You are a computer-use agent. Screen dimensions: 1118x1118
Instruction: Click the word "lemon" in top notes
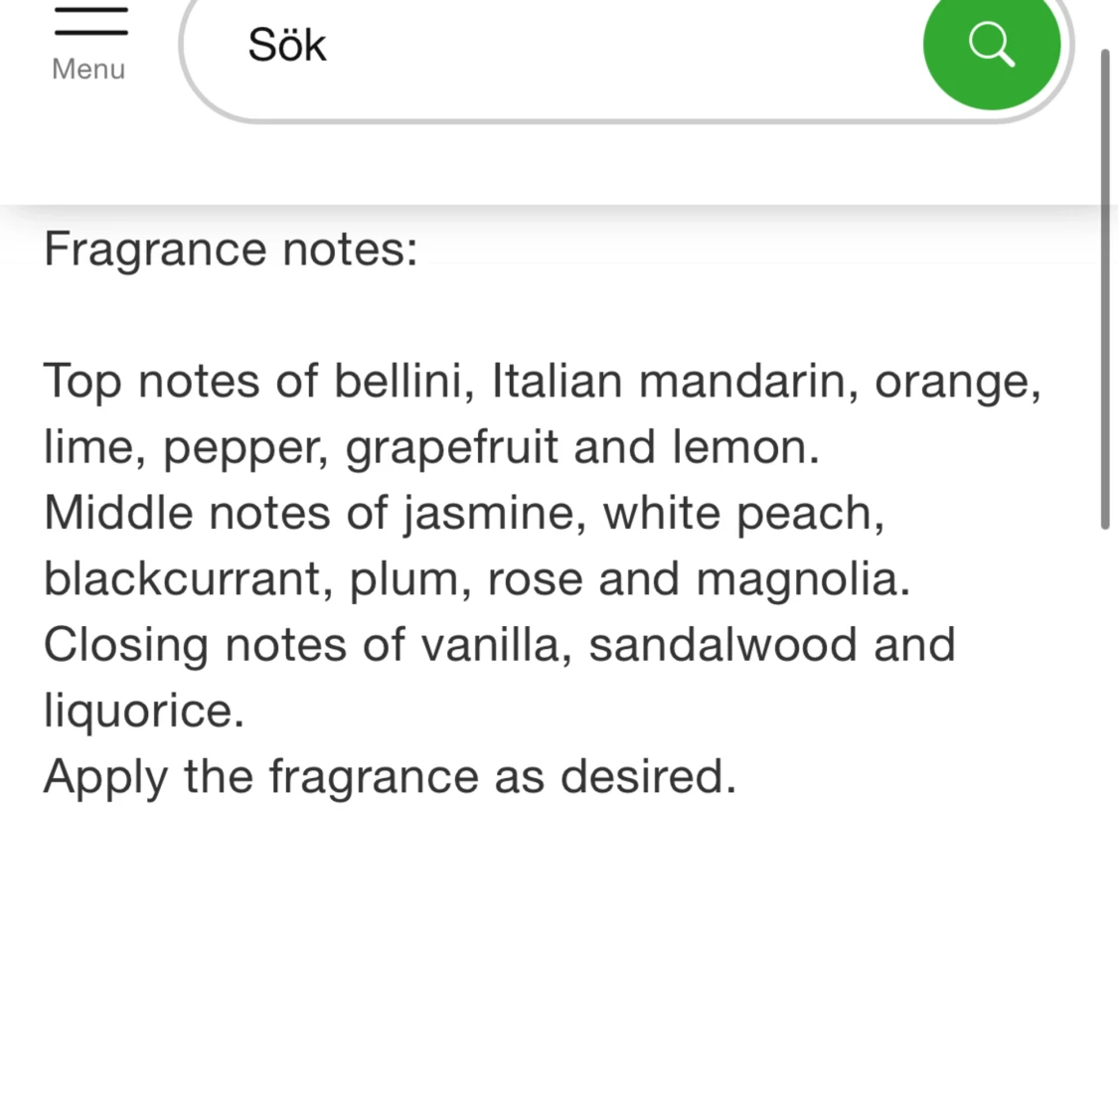point(745,447)
